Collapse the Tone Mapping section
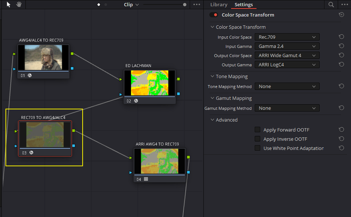Viewport: 351px width, 217px height. click(x=212, y=76)
